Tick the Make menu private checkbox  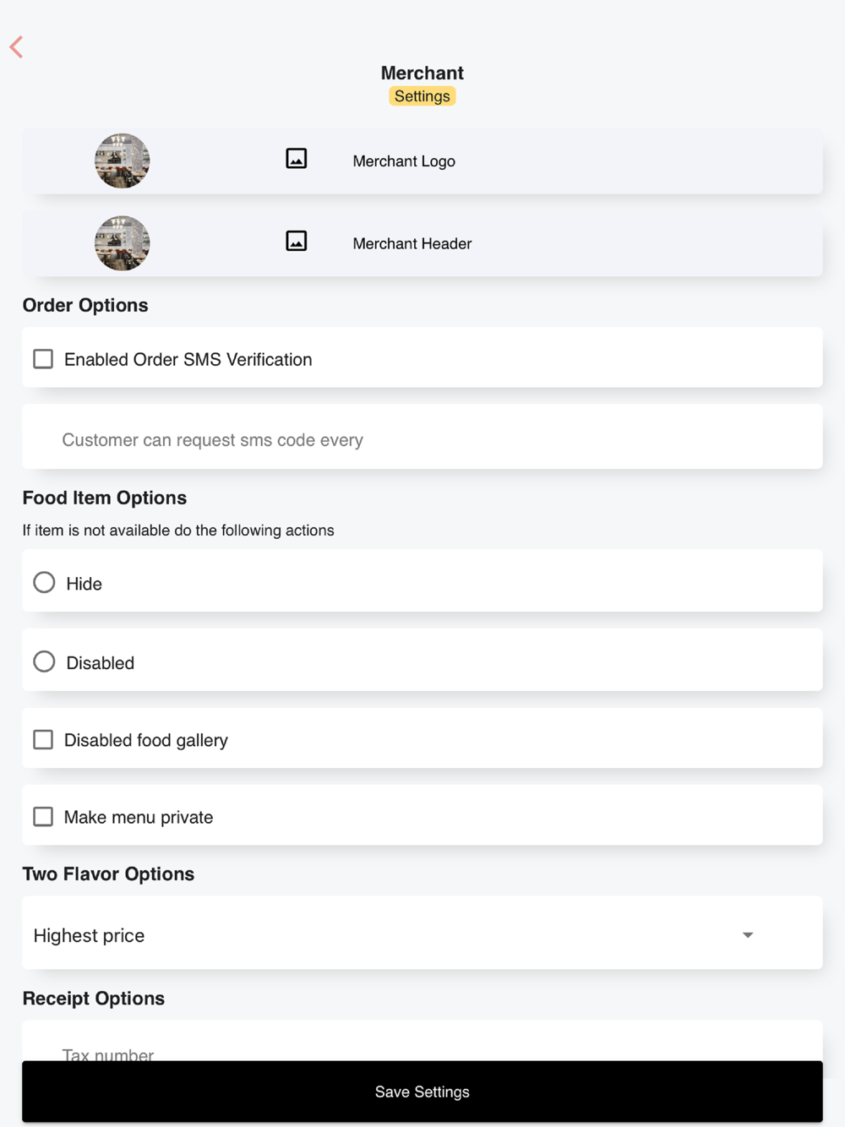pos(43,817)
